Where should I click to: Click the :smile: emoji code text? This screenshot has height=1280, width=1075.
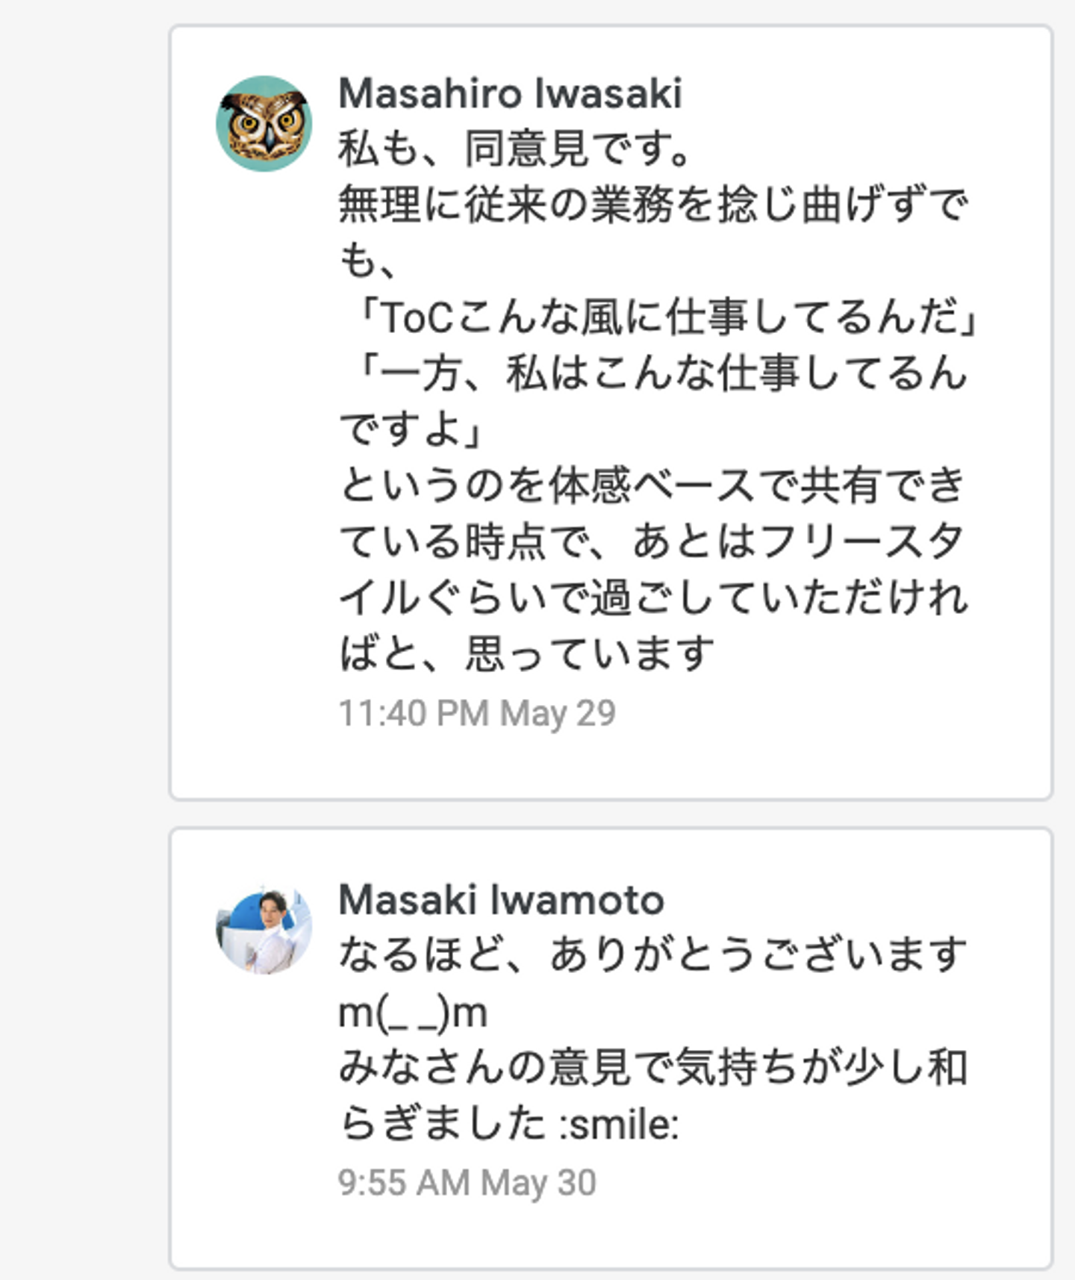pos(620,1125)
